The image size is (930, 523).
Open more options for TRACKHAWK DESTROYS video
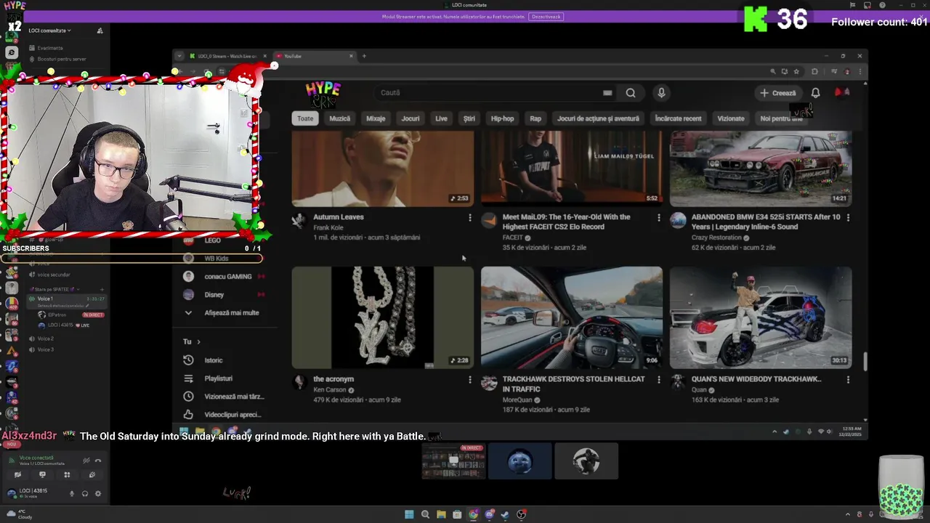tap(659, 379)
